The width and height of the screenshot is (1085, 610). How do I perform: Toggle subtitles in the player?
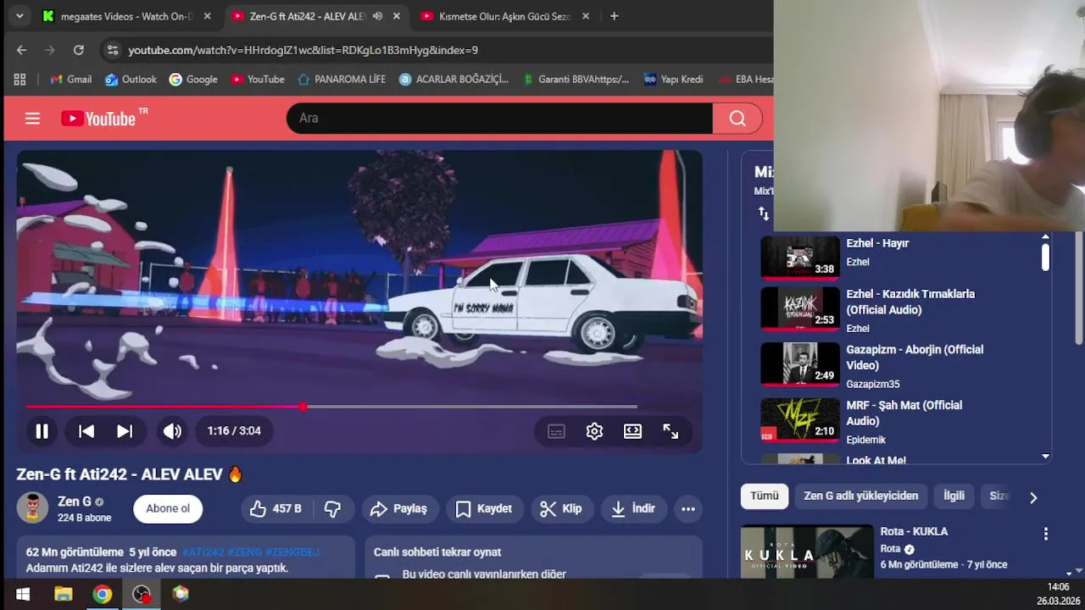tap(556, 431)
